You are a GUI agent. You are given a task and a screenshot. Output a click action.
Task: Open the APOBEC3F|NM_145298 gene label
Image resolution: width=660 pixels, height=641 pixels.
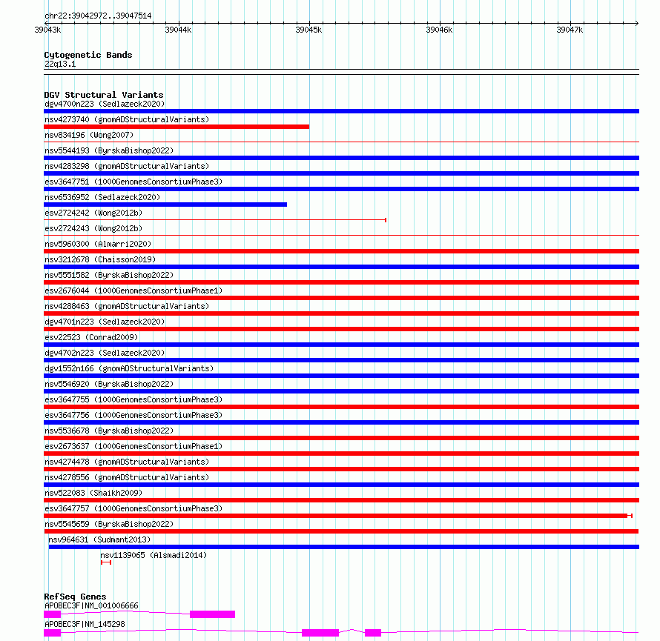click(x=85, y=624)
